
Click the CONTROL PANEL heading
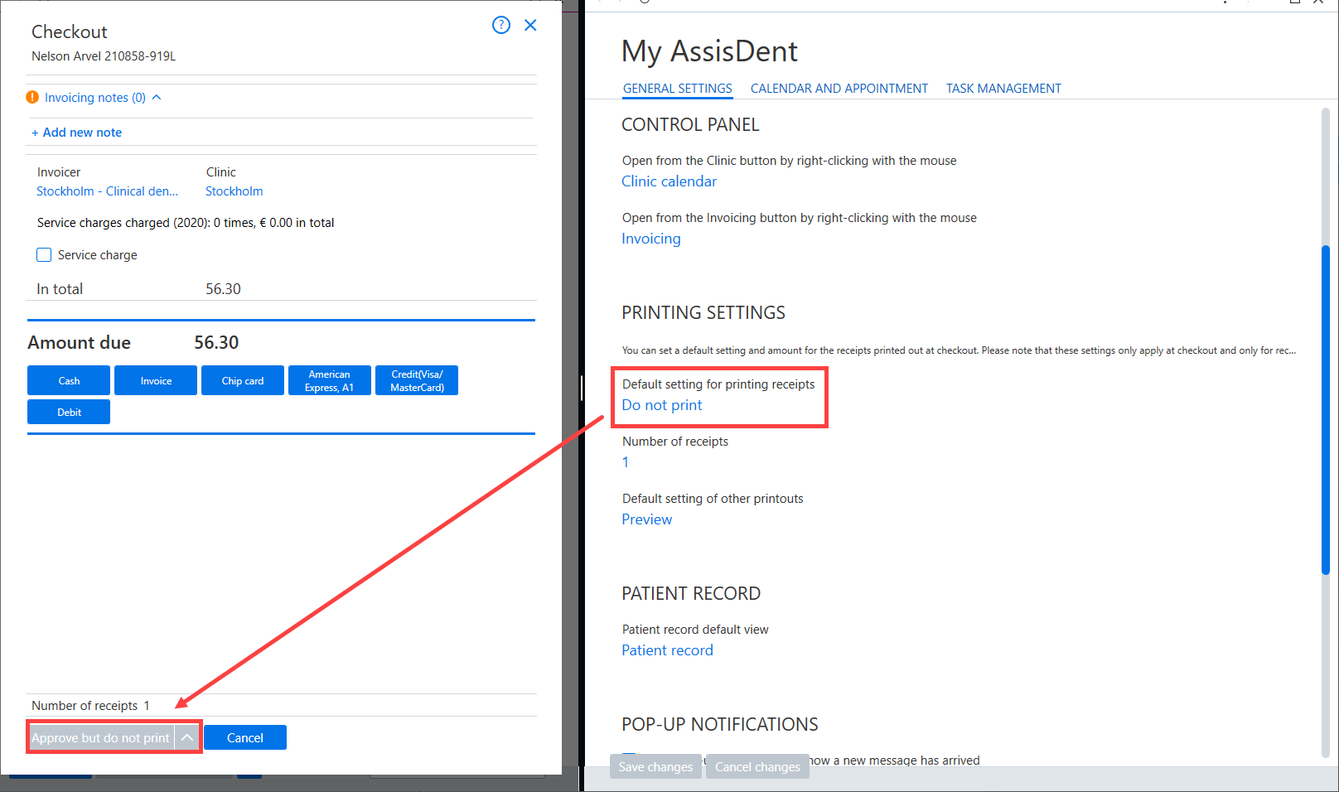(690, 125)
